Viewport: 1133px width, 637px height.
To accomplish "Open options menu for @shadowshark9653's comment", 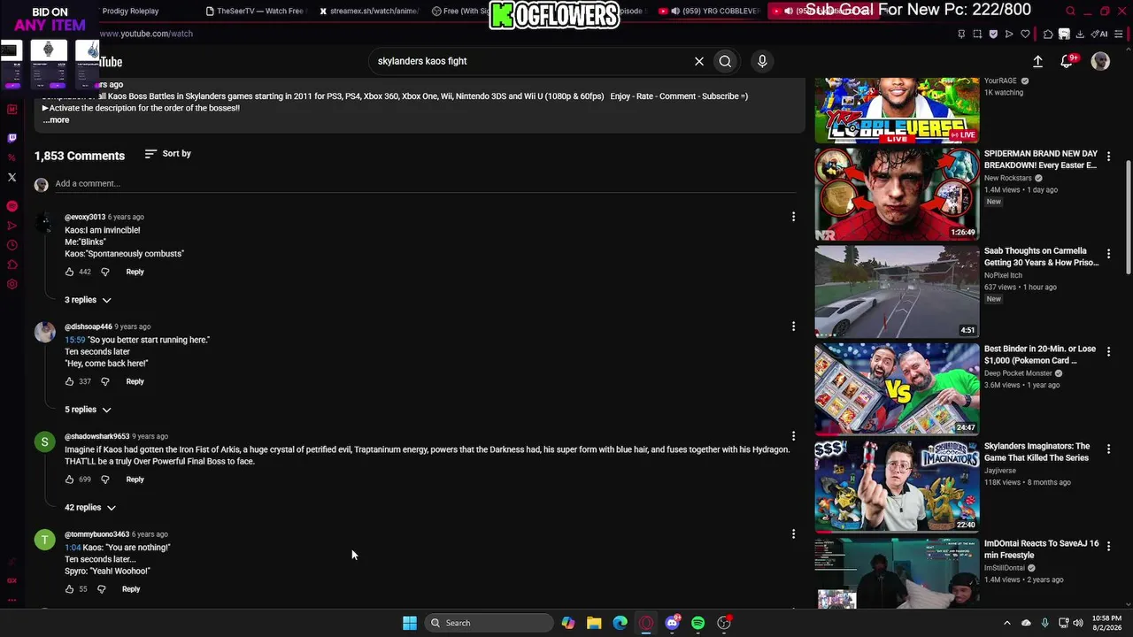I will [793, 436].
